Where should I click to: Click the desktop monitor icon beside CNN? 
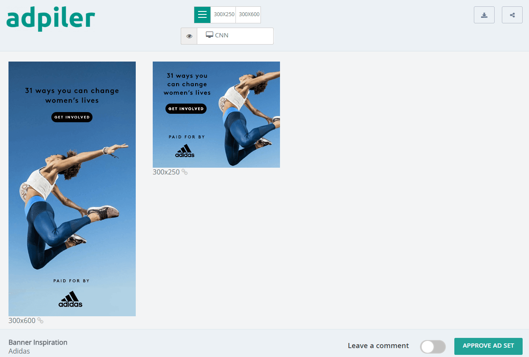coord(210,35)
